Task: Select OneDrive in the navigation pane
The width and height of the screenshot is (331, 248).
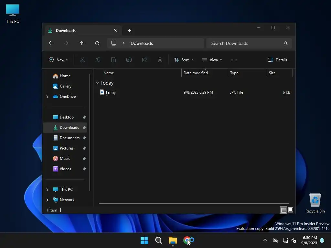Action: [68, 97]
